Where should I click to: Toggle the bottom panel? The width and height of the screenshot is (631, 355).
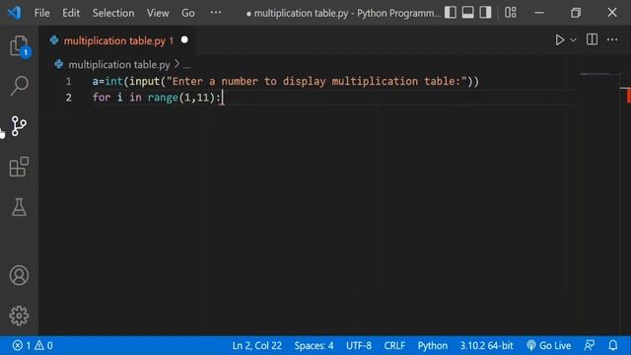coord(467,13)
